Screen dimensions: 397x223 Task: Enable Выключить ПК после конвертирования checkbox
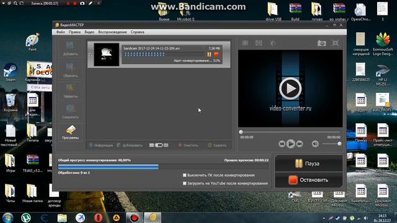pos(185,175)
